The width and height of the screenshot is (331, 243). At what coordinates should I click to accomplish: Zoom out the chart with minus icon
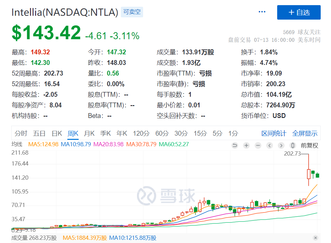(x=258, y=145)
